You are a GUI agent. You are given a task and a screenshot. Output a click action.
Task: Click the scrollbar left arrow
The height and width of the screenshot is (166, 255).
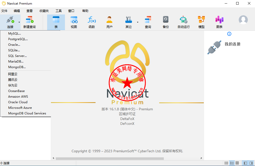point(53,158)
